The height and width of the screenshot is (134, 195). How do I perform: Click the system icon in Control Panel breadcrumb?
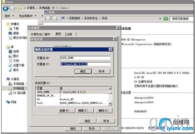tap(63, 18)
